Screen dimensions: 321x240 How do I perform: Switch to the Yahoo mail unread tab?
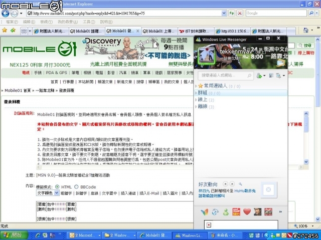pos(196,31)
